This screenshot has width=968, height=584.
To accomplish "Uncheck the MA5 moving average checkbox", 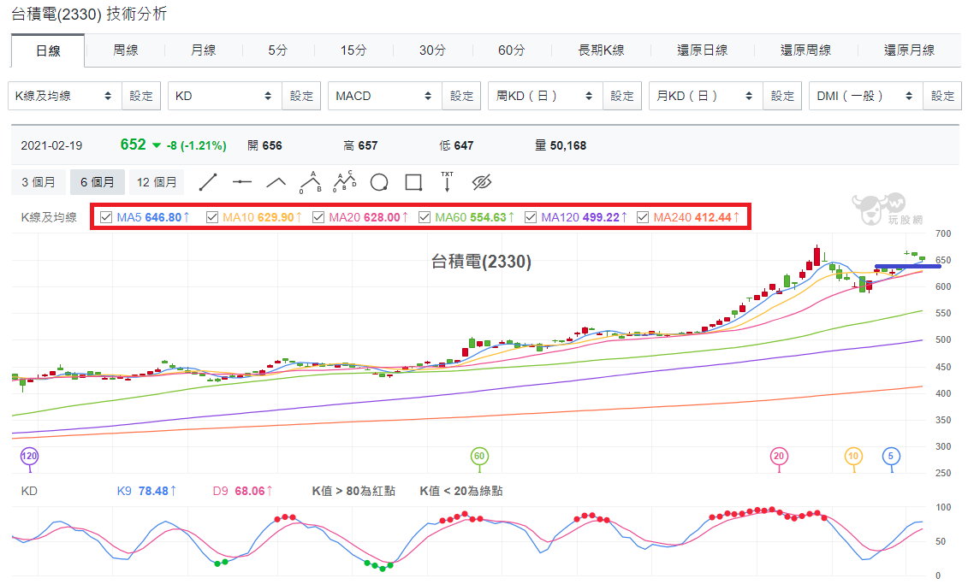I will [106, 217].
